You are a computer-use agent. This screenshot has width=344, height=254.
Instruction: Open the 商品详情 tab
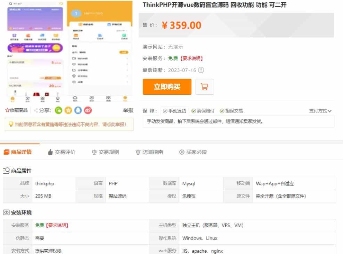18,152
